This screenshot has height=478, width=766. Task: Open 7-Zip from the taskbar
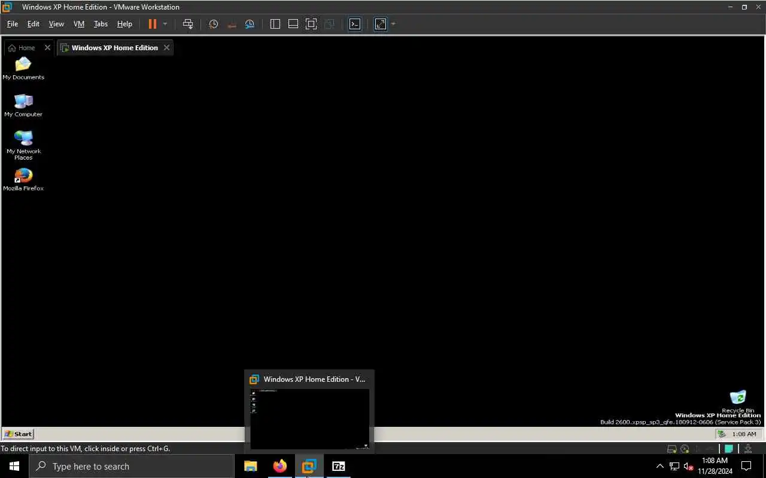tap(338, 466)
